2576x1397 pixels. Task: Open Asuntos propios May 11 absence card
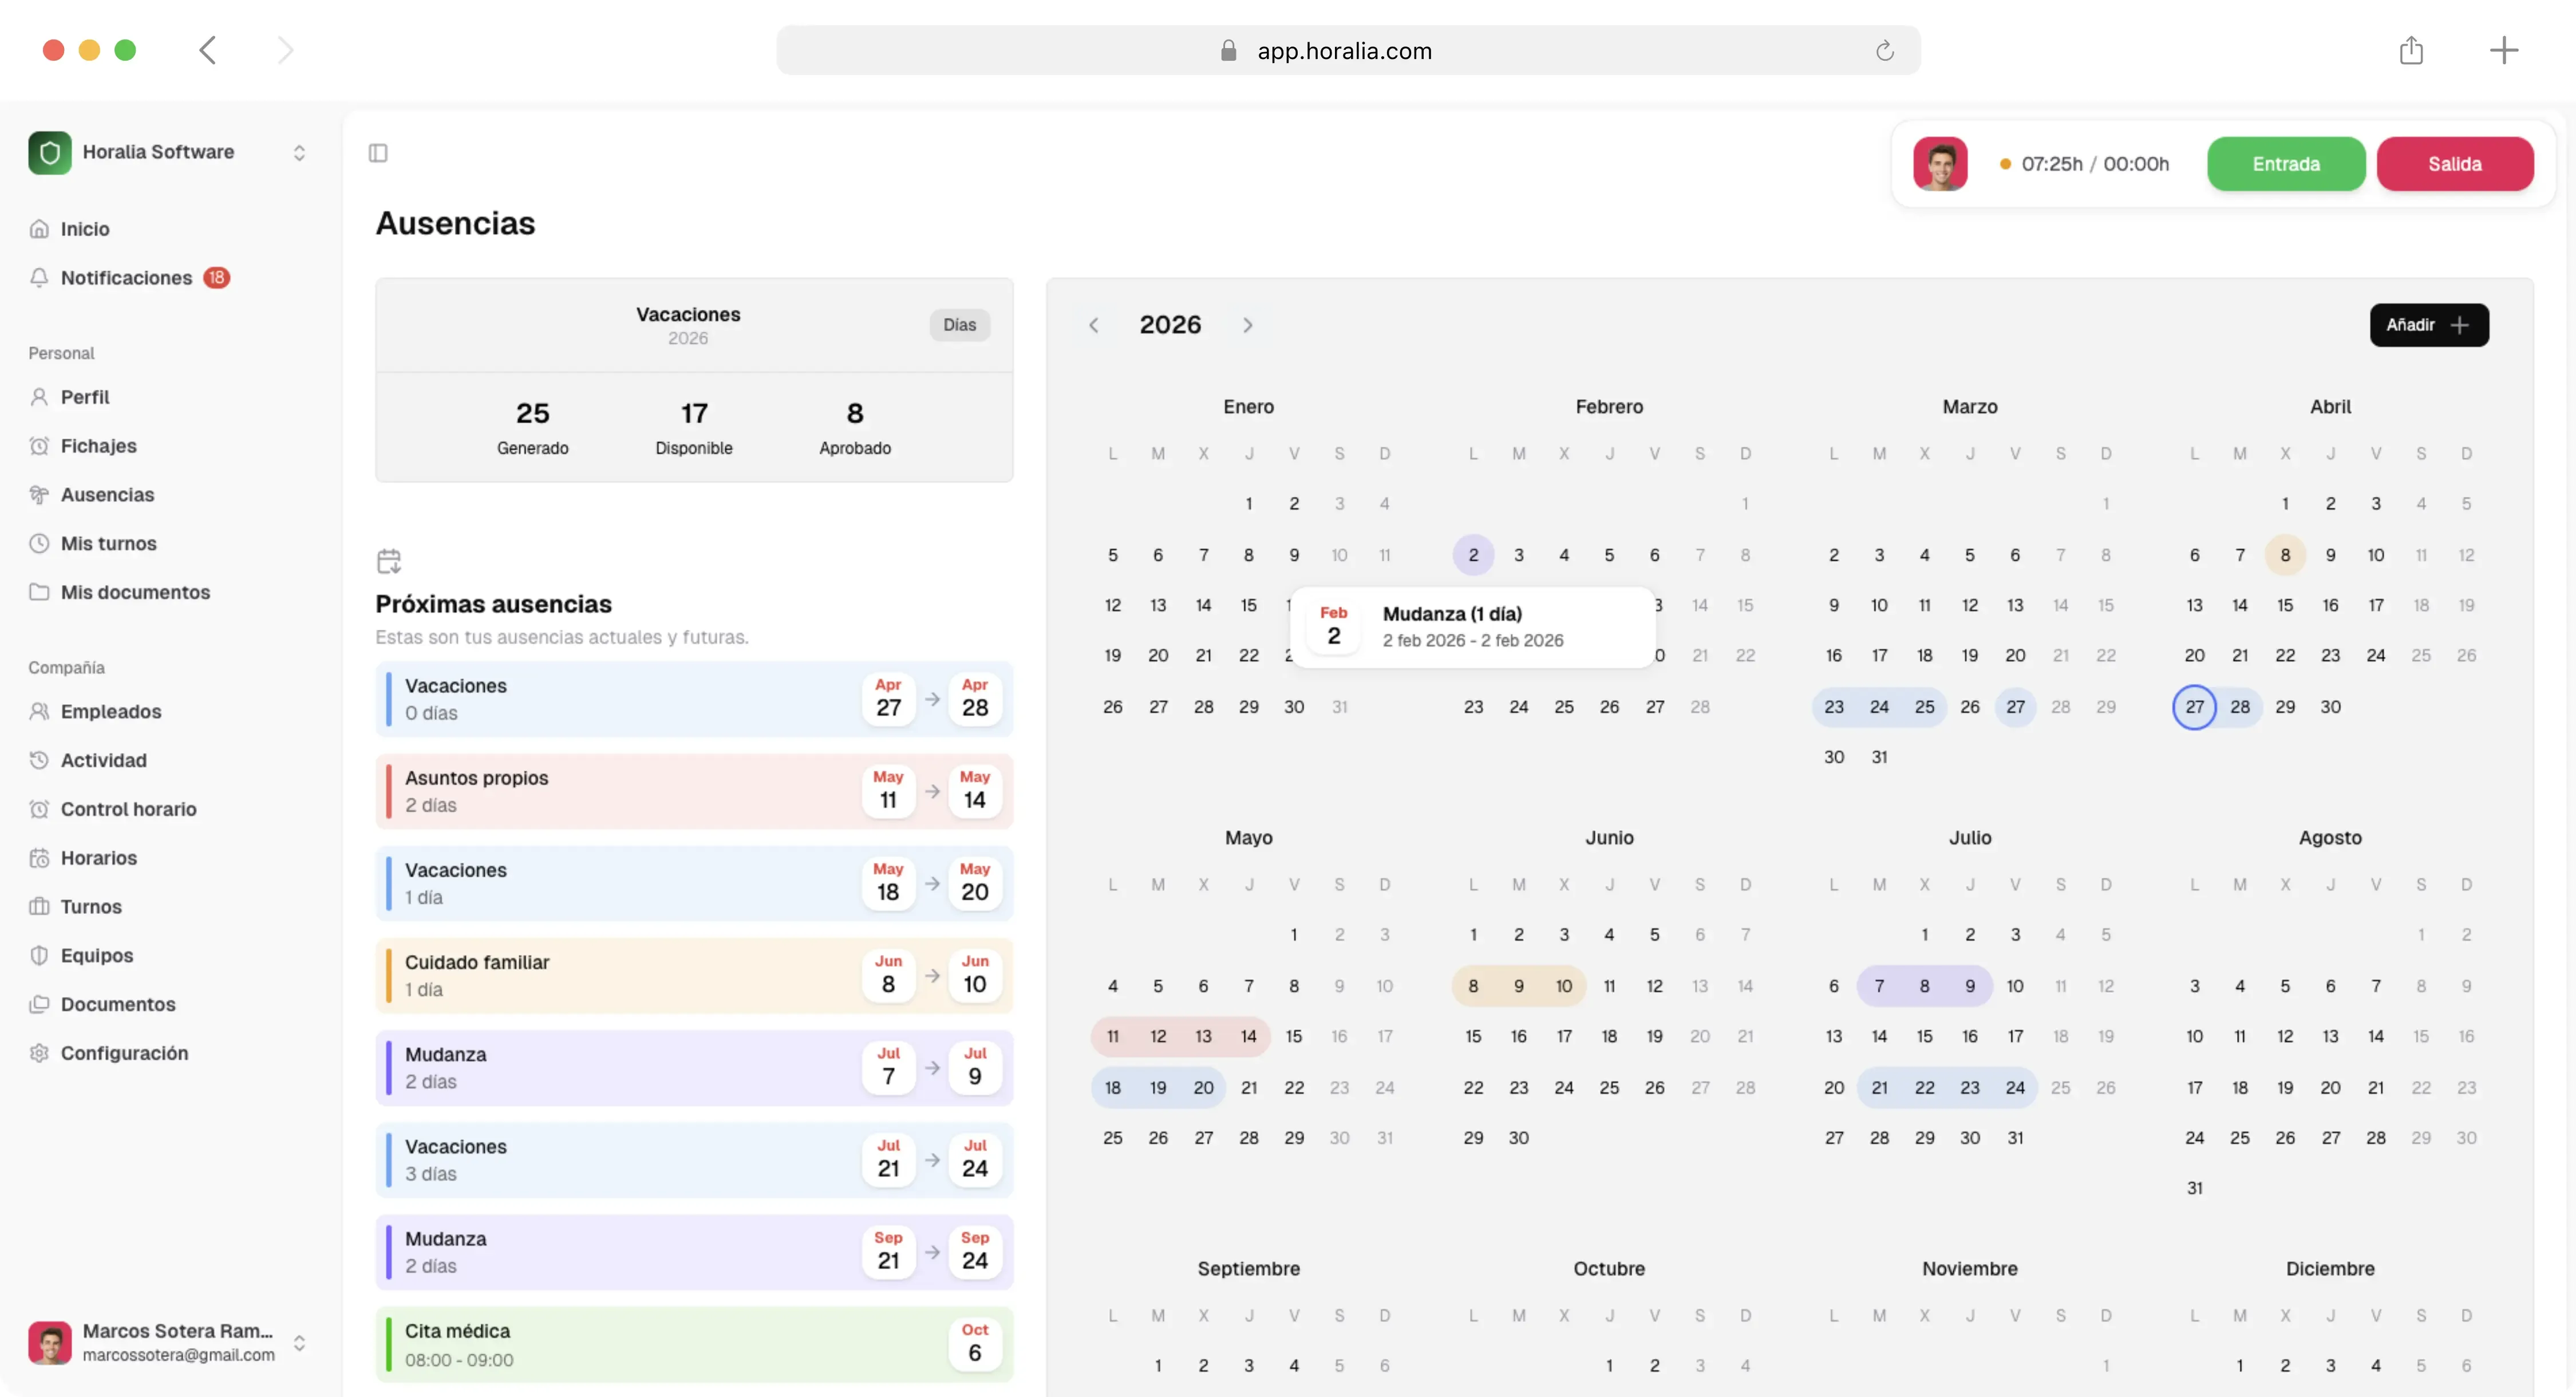point(694,791)
